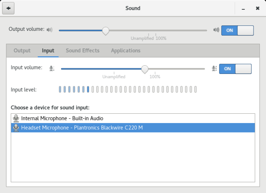Click the input level meter bars
This screenshot has height=193, width=266.
(x=128, y=89)
